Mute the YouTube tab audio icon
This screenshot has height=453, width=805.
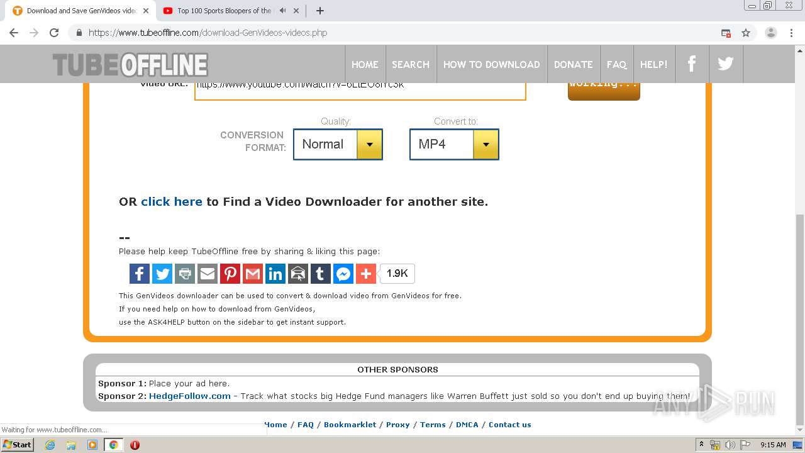click(282, 11)
